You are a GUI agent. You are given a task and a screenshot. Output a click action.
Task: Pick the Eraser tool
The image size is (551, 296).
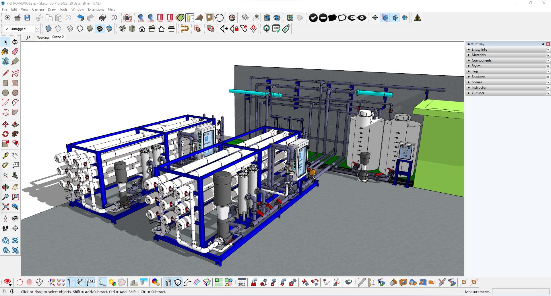point(15,52)
